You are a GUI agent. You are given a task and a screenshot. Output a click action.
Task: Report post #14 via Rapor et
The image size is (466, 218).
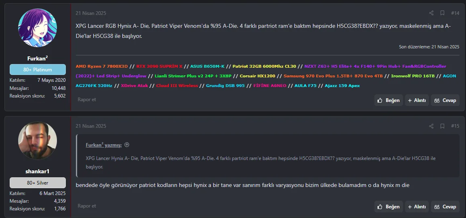point(87,100)
